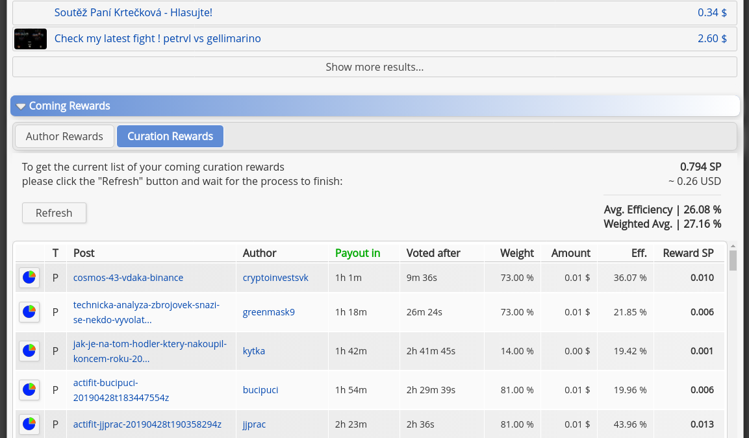Open pie chart icon for greenmask9 row

(x=29, y=312)
